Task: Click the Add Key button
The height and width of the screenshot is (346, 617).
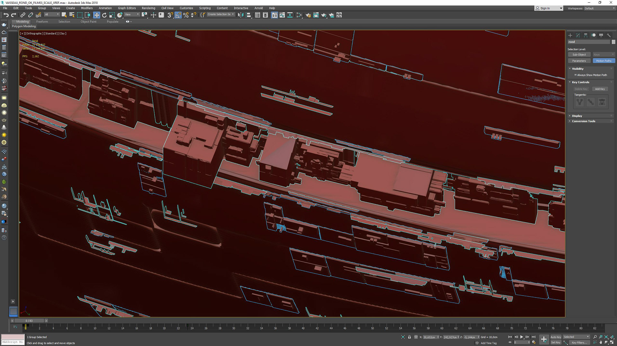Action: (600, 89)
